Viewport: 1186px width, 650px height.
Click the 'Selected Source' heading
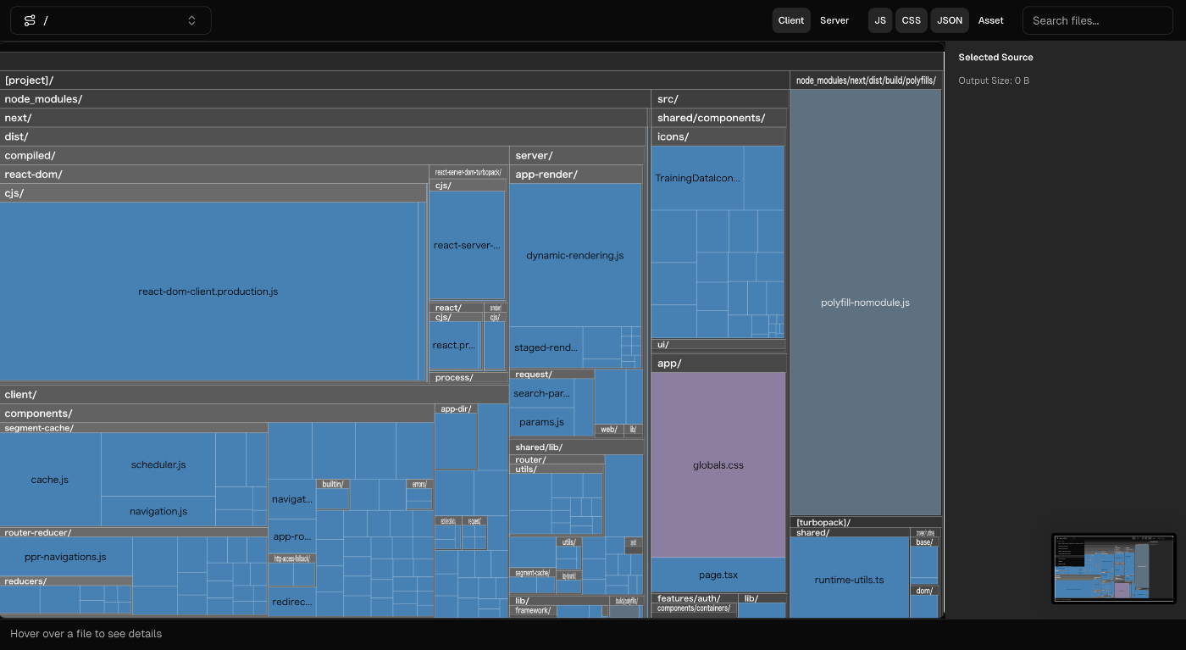click(x=995, y=58)
